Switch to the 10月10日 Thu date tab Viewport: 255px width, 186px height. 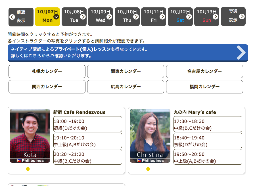(x=127, y=16)
